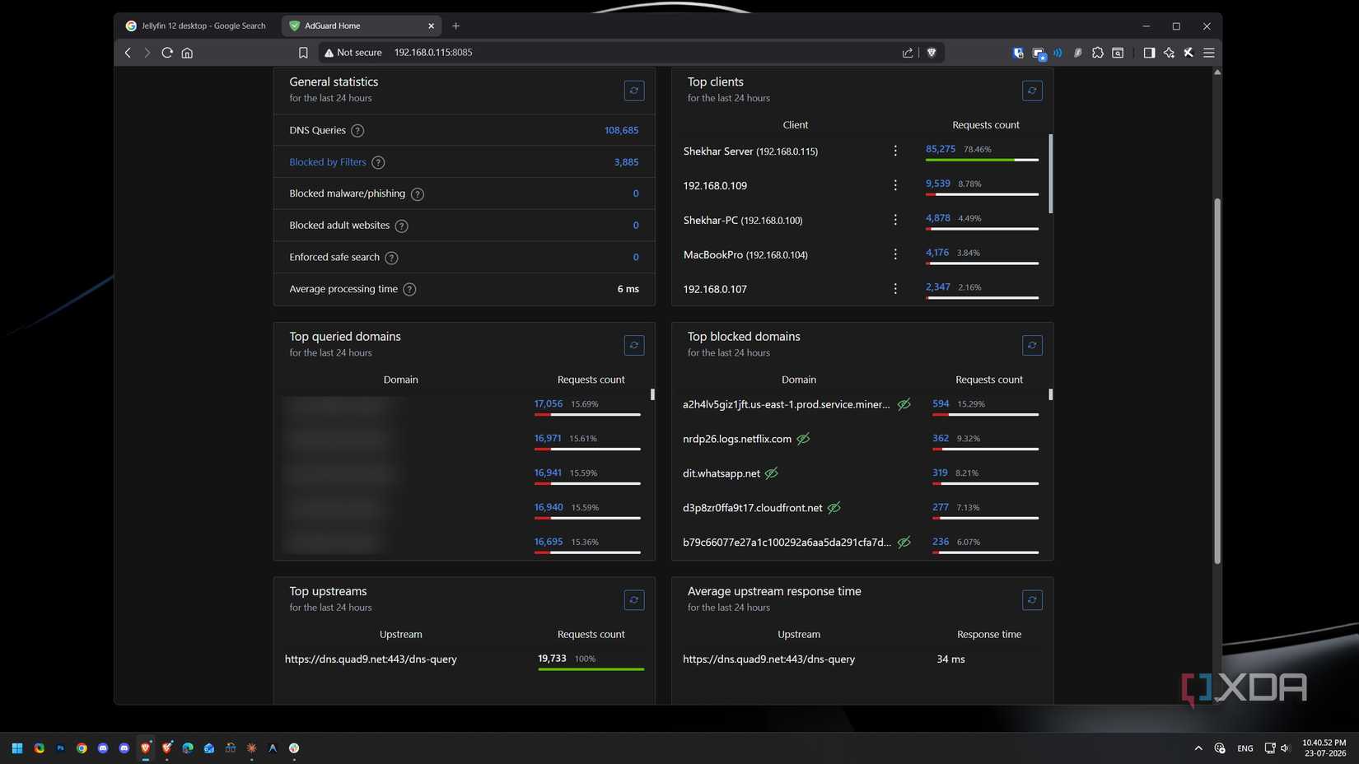Switch to Jellyfin 12 desktop Google Search tab
The height and width of the screenshot is (764, 1359).
pyautogui.click(x=197, y=26)
